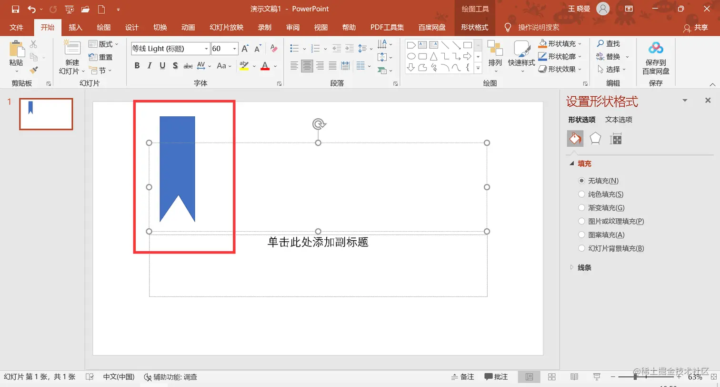Viewport: 720px width, 387px height.
Task: Click the 操作说明搜索 search box
Action: tap(539, 28)
